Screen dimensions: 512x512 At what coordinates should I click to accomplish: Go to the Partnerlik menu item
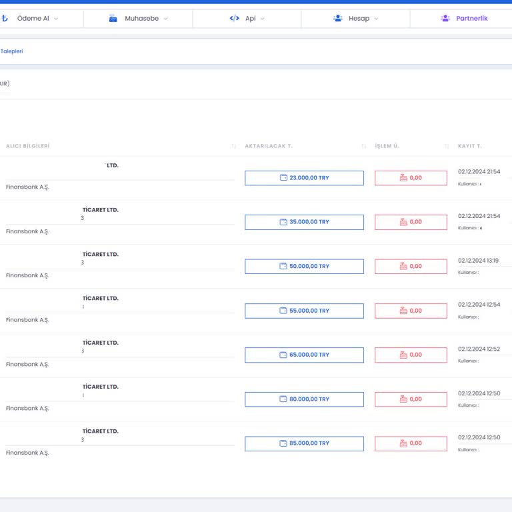[471, 19]
